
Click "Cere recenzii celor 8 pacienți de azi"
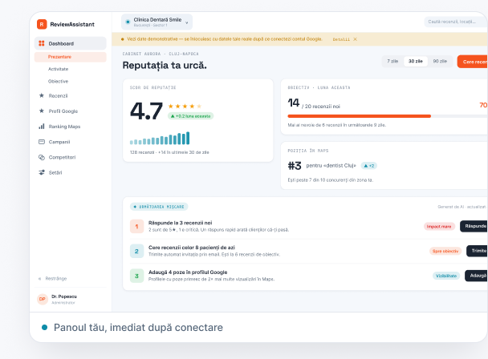point(192,248)
